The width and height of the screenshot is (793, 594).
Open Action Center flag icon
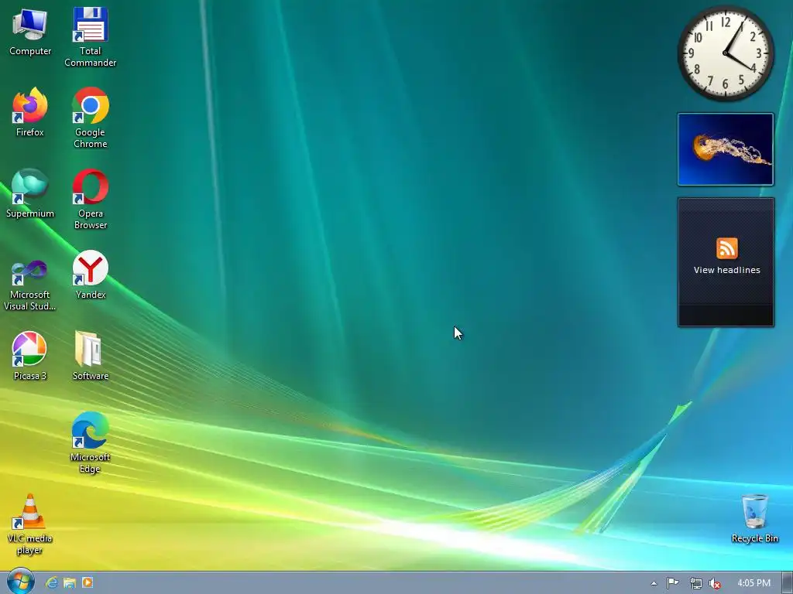coord(673,583)
